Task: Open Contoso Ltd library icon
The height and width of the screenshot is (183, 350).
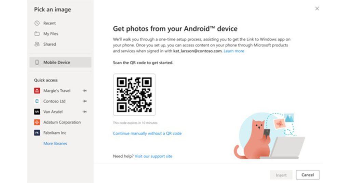Action: (x=37, y=101)
